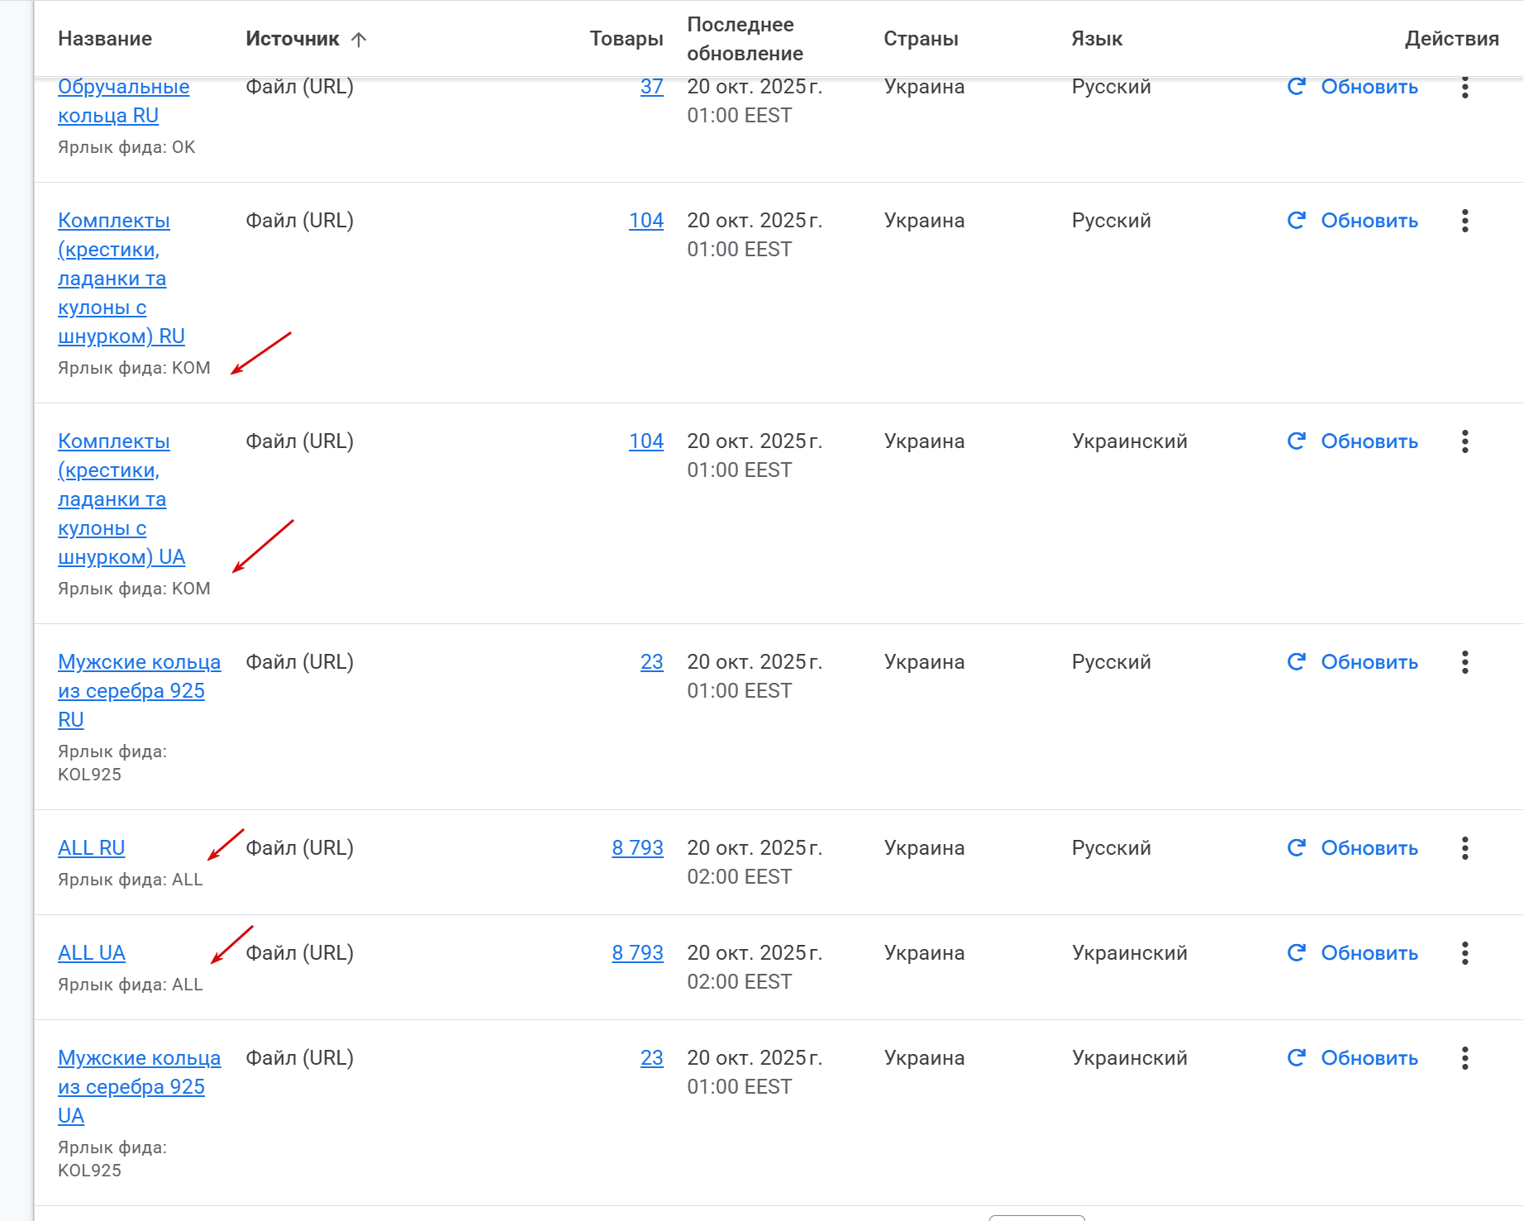Screen dimensions: 1524x1221
Task: Open more actions for Мужские кольца UA
Action: [x=1464, y=1058]
